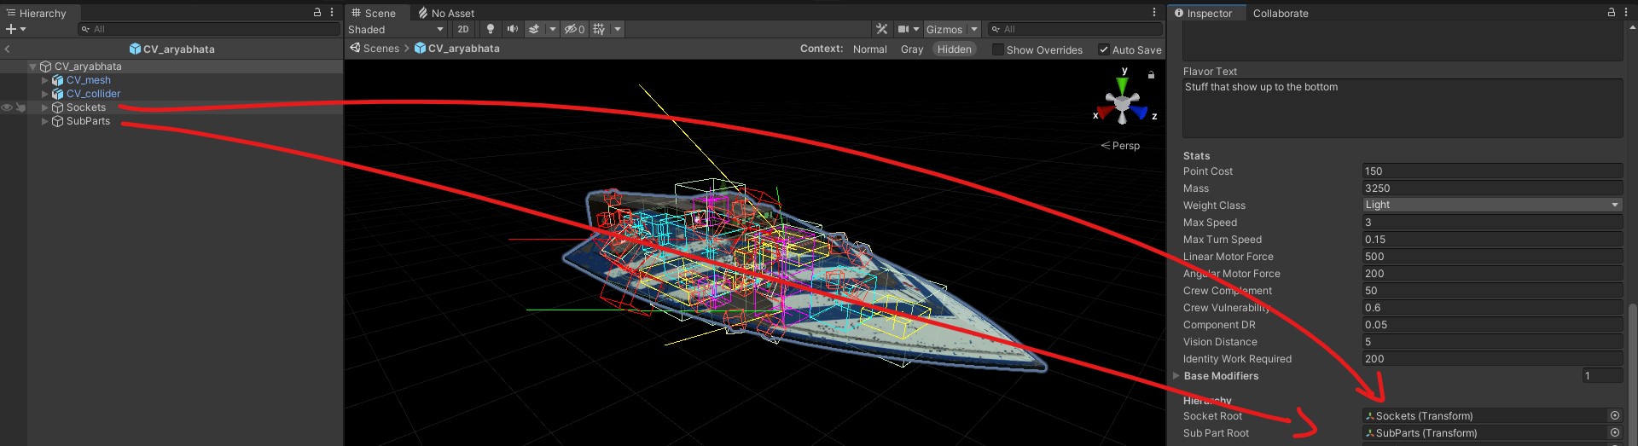Open component editor tools icon

882,29
